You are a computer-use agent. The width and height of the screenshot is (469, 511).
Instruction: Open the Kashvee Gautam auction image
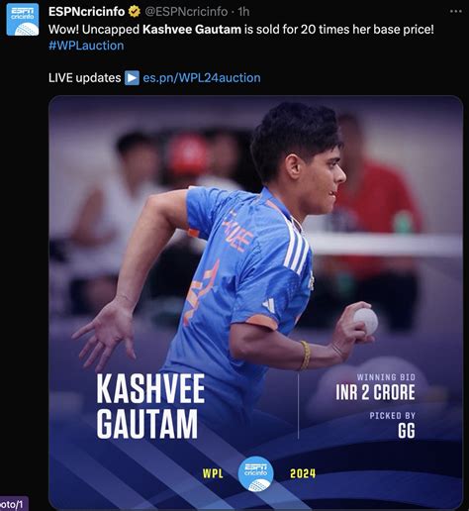(x=255, y=302)
